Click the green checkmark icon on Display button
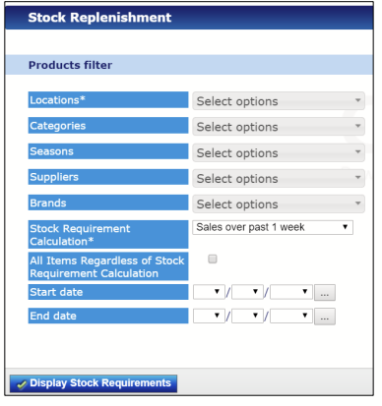The width and height of the screenshot is (382, 406). [x=22, y=384]
